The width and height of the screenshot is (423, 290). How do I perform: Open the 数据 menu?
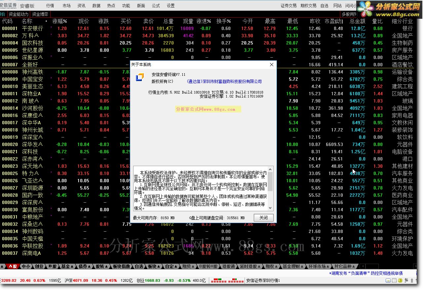click(96, 6)
